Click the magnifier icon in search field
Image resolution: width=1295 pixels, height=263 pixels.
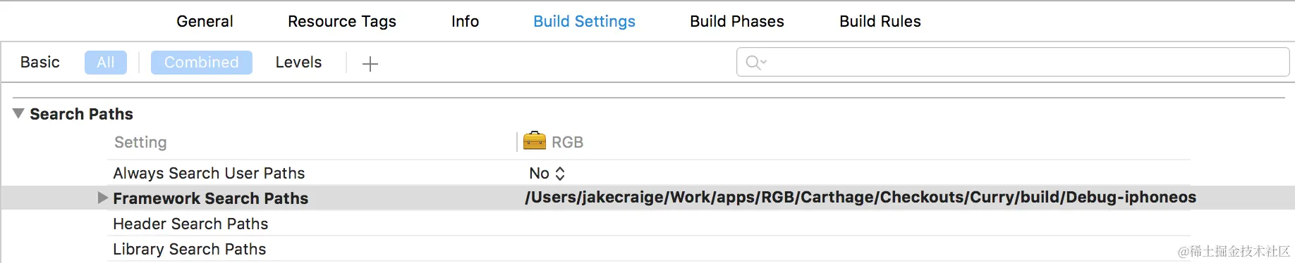click(x=755, y=63)
